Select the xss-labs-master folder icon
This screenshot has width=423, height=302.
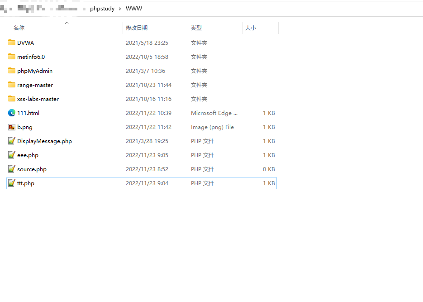(12, 99)
